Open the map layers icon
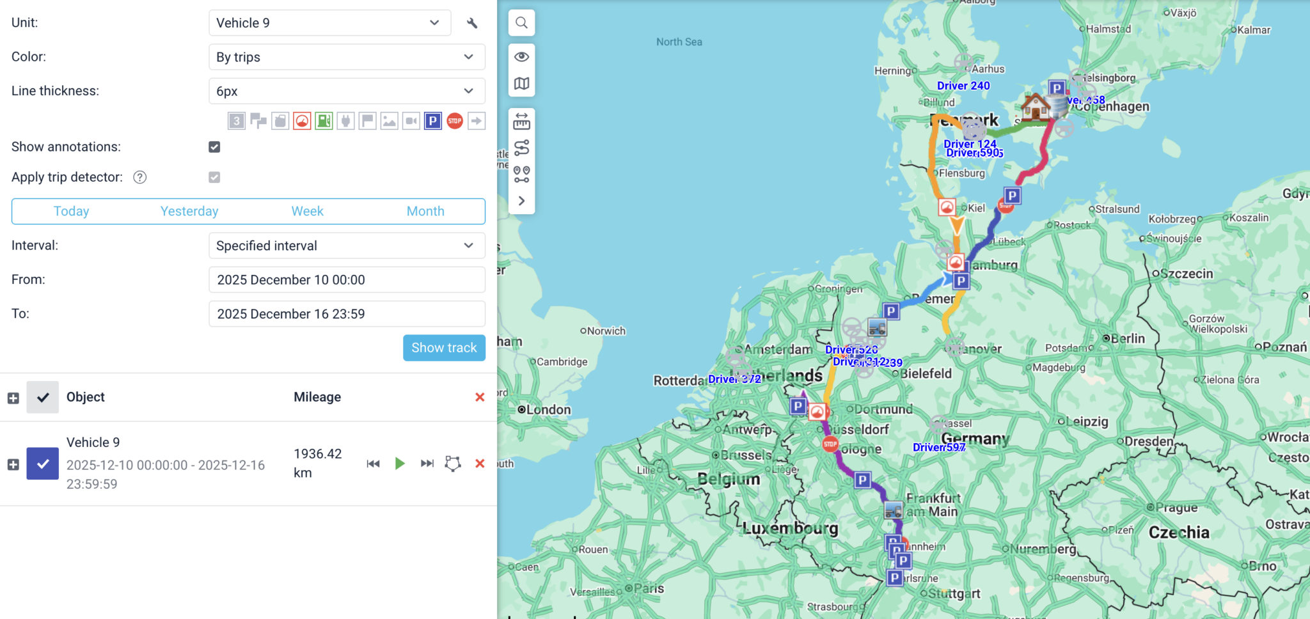Viewport: 1310px width, 619px height. point(522,84)
